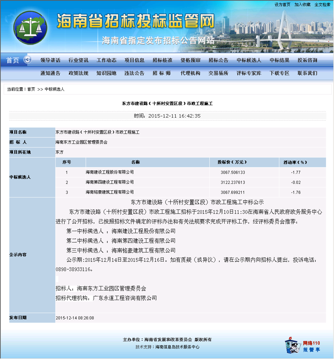Click float rate value -1.77
The image size is (334, 359).
[296, 172]
